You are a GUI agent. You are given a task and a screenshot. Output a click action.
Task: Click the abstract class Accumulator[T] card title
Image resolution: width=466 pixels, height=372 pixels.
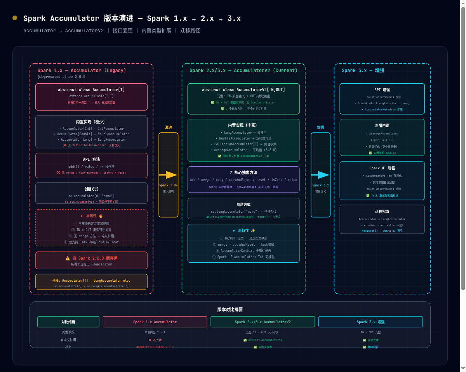(91, 90)
